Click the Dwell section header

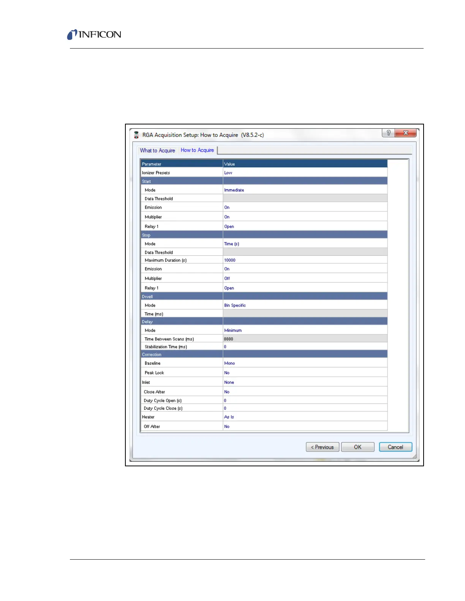pos(264,296)
